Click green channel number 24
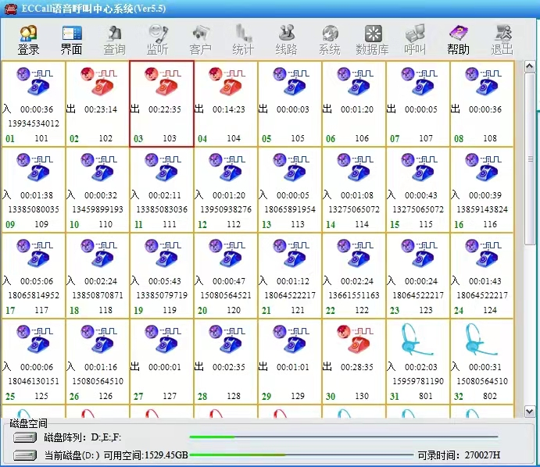This screenshot has width=540, height=467. pos(459,311)
